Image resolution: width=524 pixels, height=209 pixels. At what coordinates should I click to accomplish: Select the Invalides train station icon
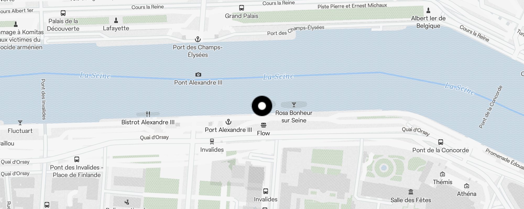[212, 142]
